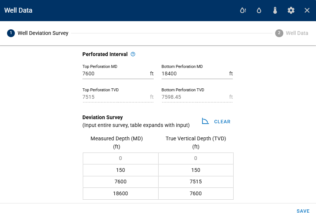Open the thermometer temperature icon

pos(275,10)
